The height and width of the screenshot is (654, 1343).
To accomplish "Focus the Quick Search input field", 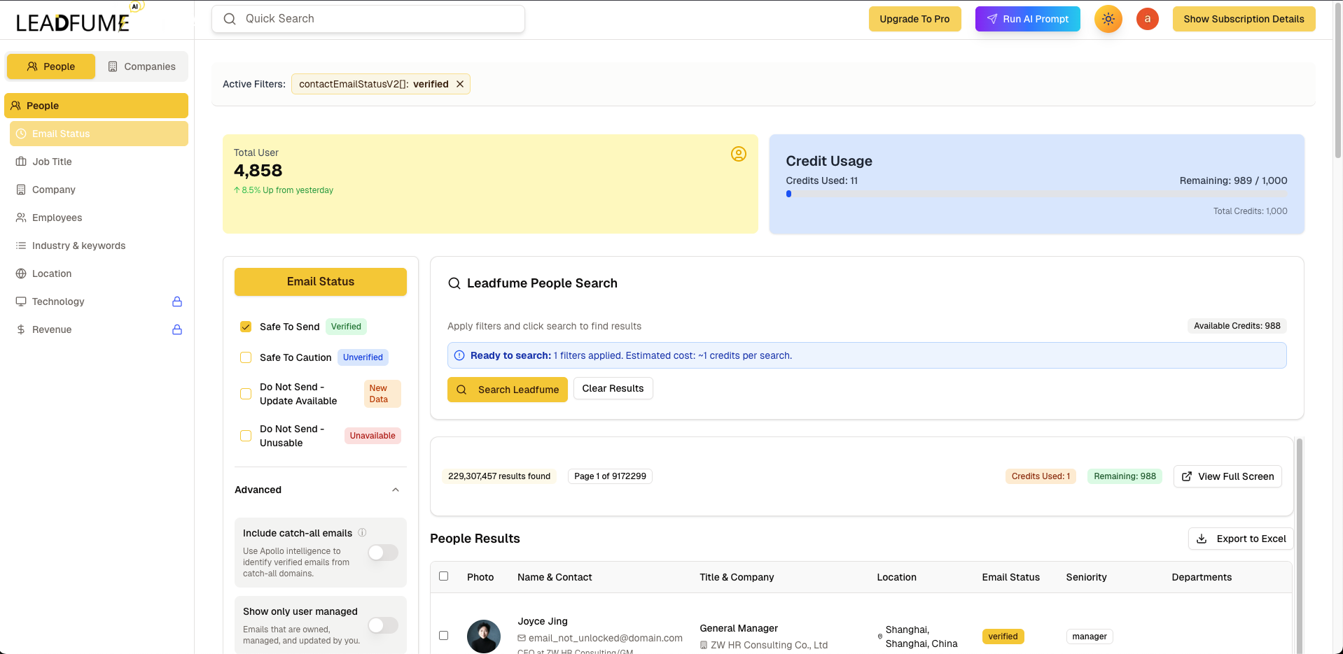I will 368,19.
